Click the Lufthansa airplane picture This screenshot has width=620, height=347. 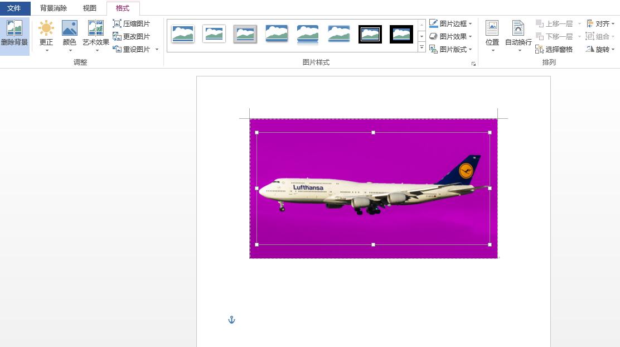click(x=373, y=189)
